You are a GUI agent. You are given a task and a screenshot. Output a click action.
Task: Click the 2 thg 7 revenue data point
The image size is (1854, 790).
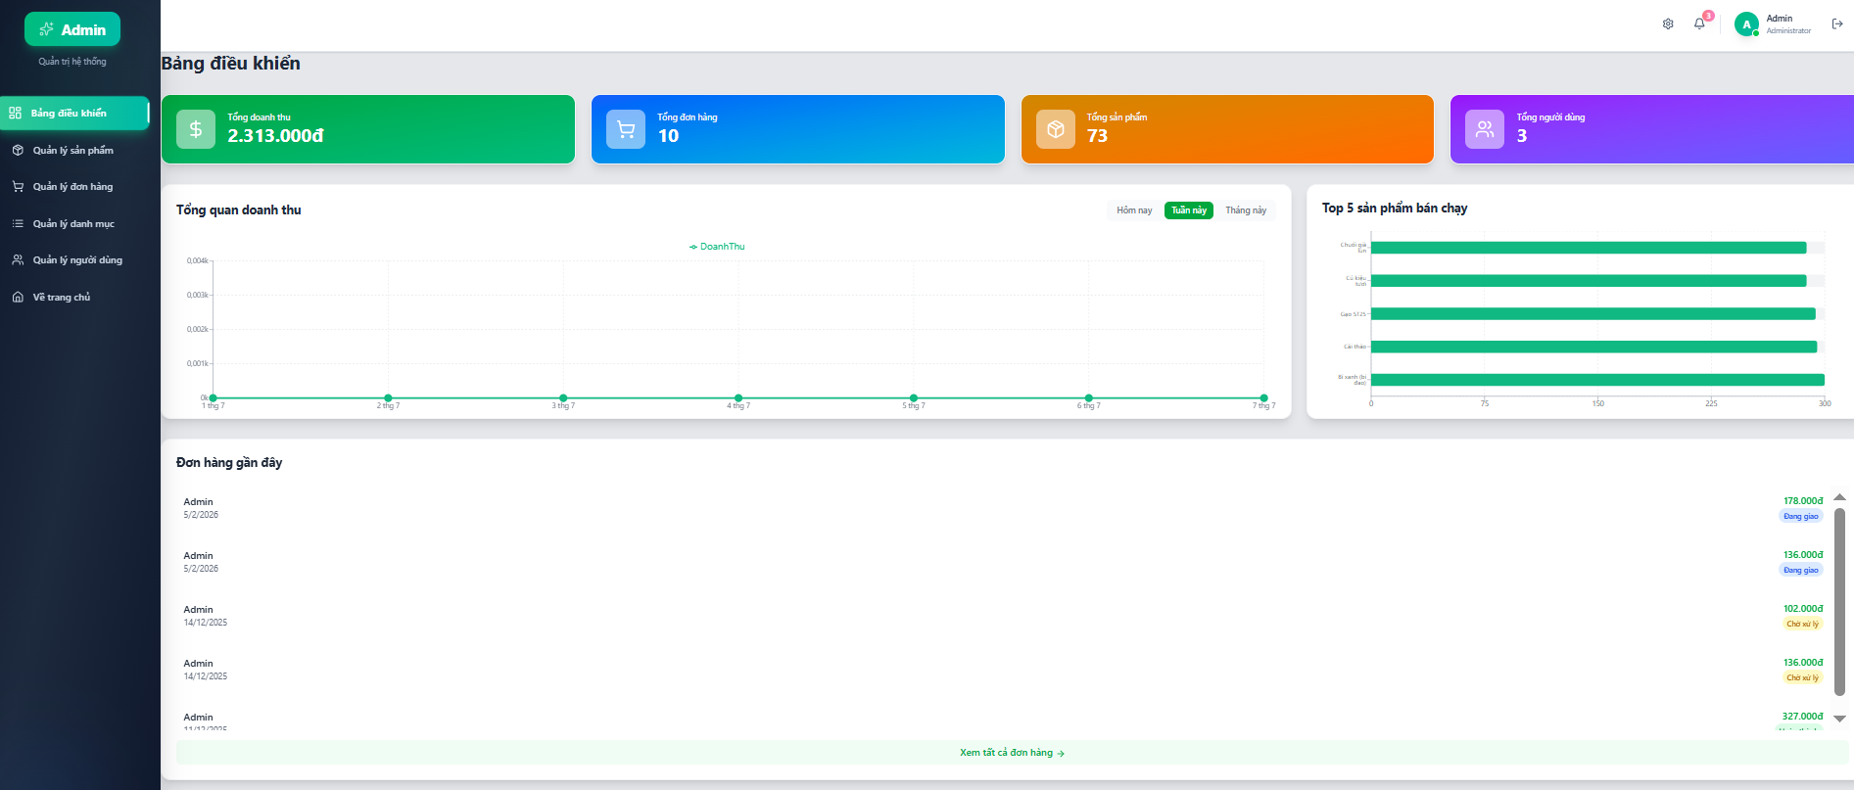(388, 397)
